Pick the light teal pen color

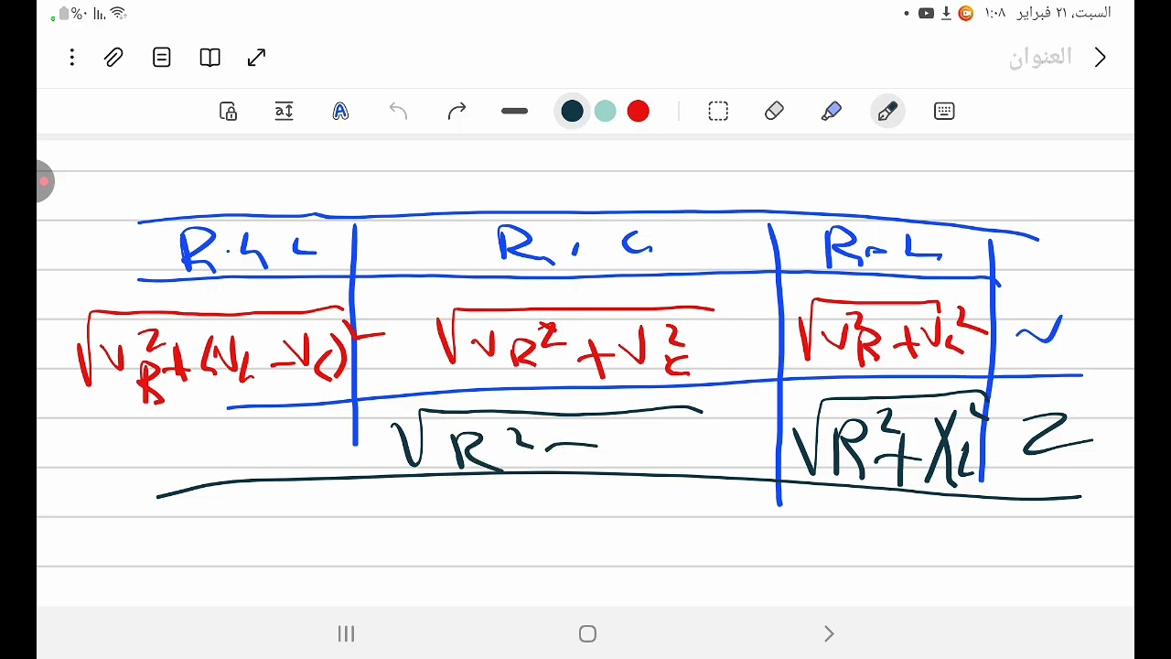[606, 112]
